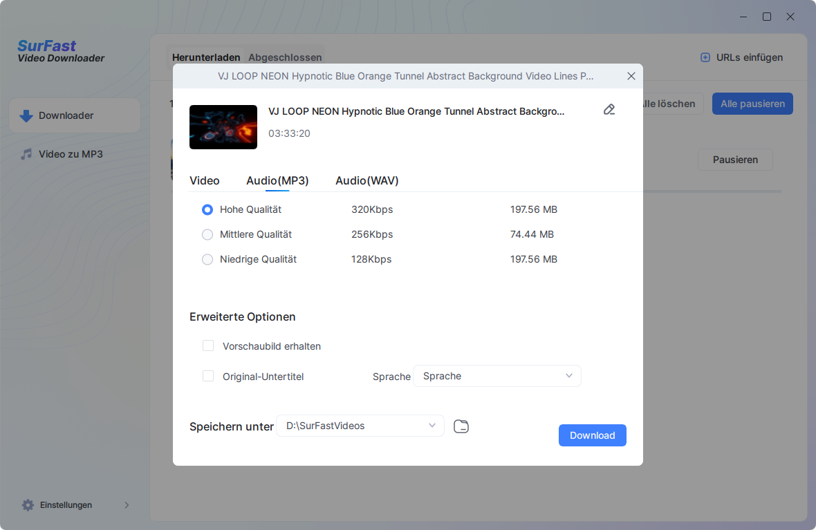Enable Original-Untertitel checkbox

[208, 377]
